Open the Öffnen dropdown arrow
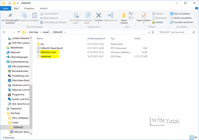Viewport: 199px width, 140px height. click(x=164, y=14)
